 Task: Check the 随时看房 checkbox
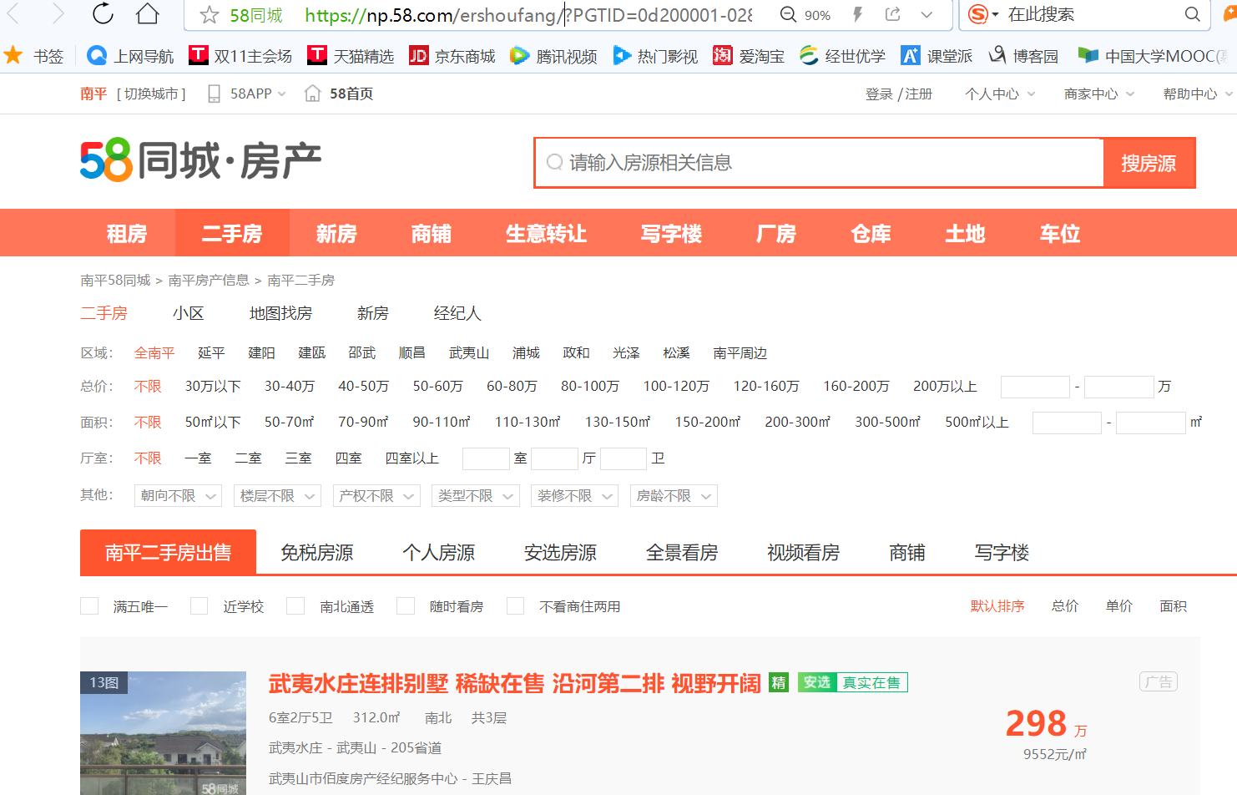point(406,606)
